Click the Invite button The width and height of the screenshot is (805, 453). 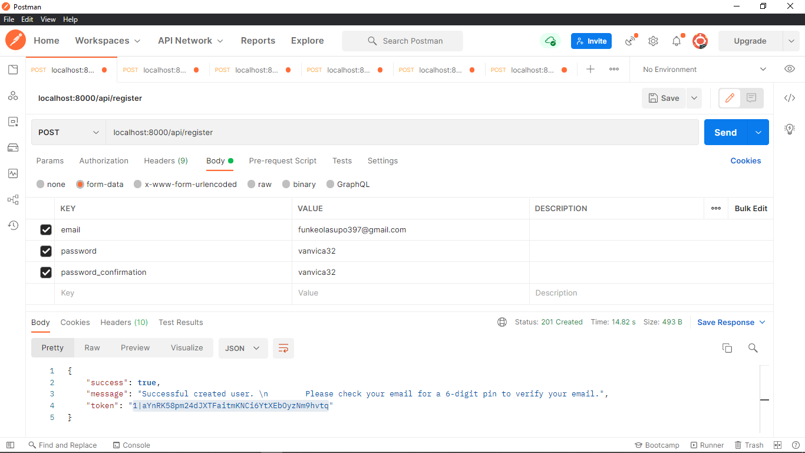click(x=592, y=41)
